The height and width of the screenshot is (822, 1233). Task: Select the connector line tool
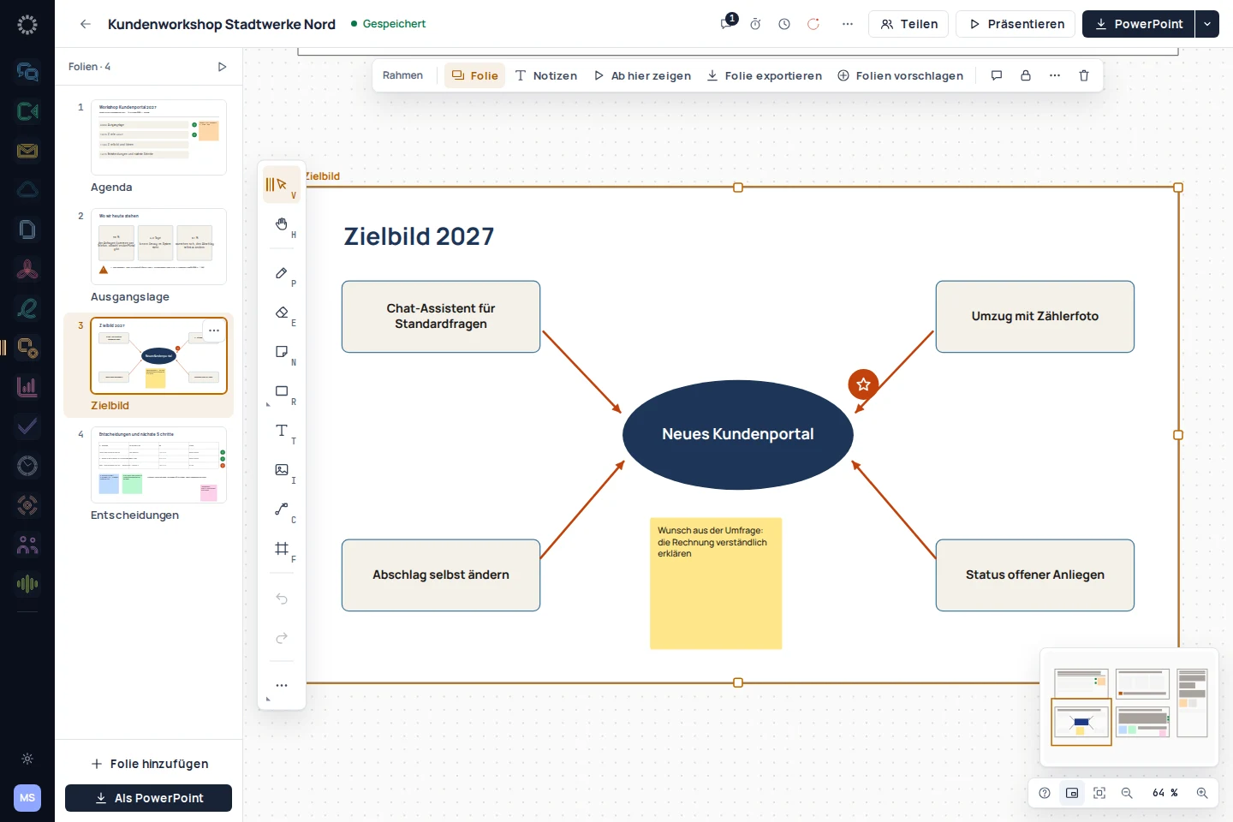pyautogui.click(x=282, y=509)
